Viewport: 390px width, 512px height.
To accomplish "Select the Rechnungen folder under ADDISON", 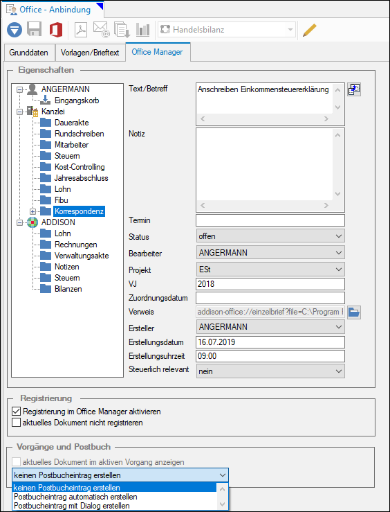I will (75, 245).
